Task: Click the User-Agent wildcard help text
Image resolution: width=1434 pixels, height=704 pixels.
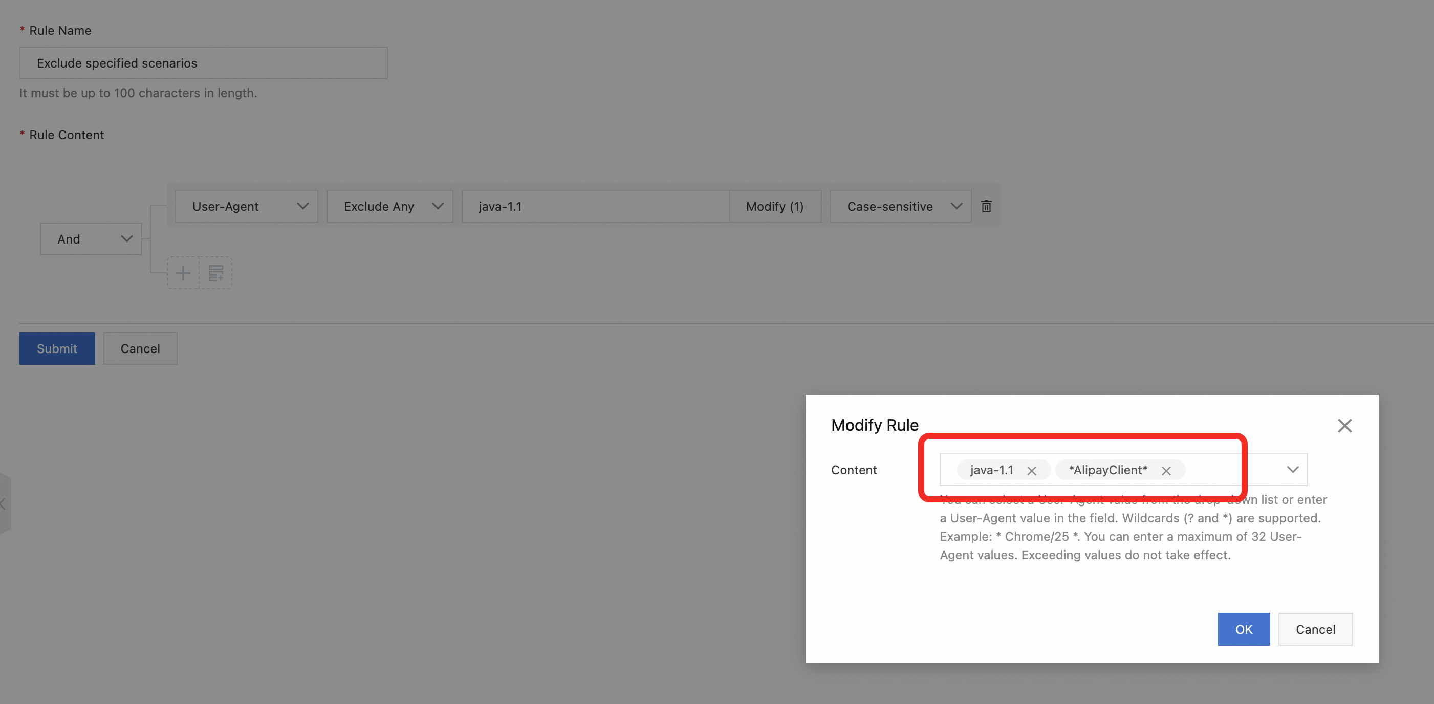Action: coord(1134,527)
